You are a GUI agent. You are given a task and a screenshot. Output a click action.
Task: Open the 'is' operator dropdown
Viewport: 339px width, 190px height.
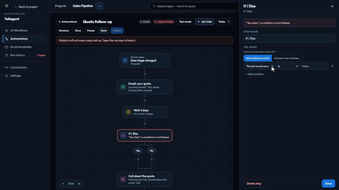287,66
